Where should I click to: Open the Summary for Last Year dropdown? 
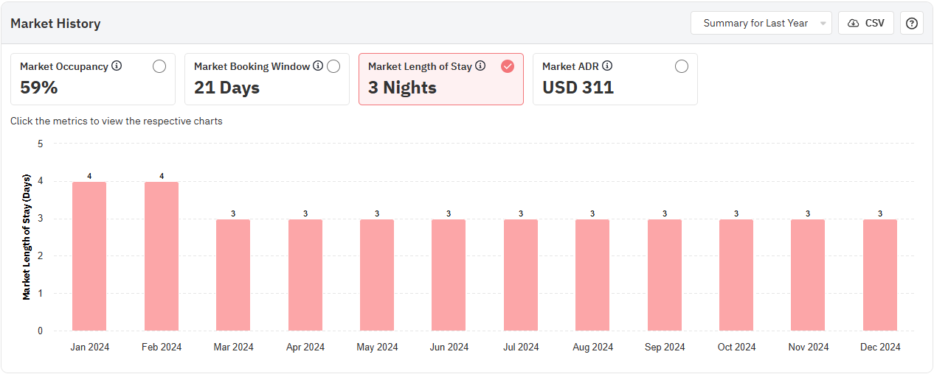pos(755,23)
